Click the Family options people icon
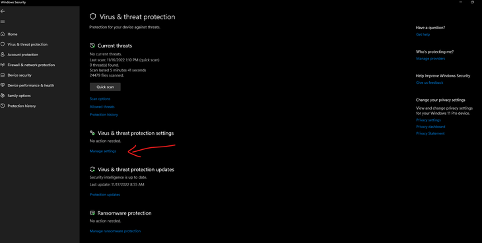Image resolution: width=482 pixels, height=243 pixels. (x=3, y=96)
